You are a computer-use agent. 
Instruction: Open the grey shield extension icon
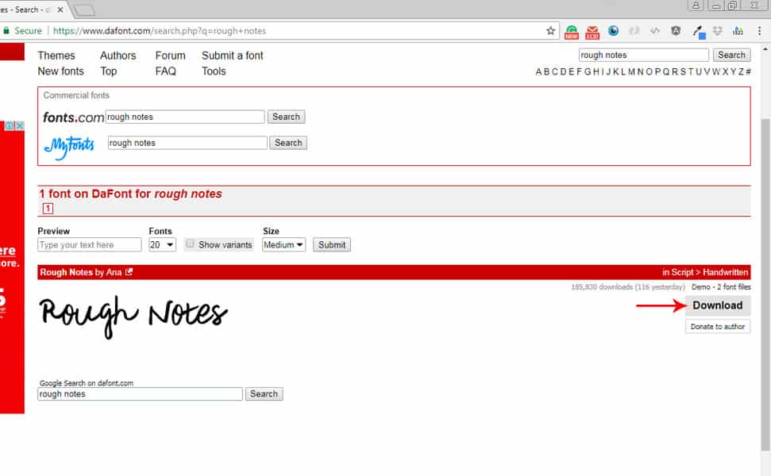(676, 31)
